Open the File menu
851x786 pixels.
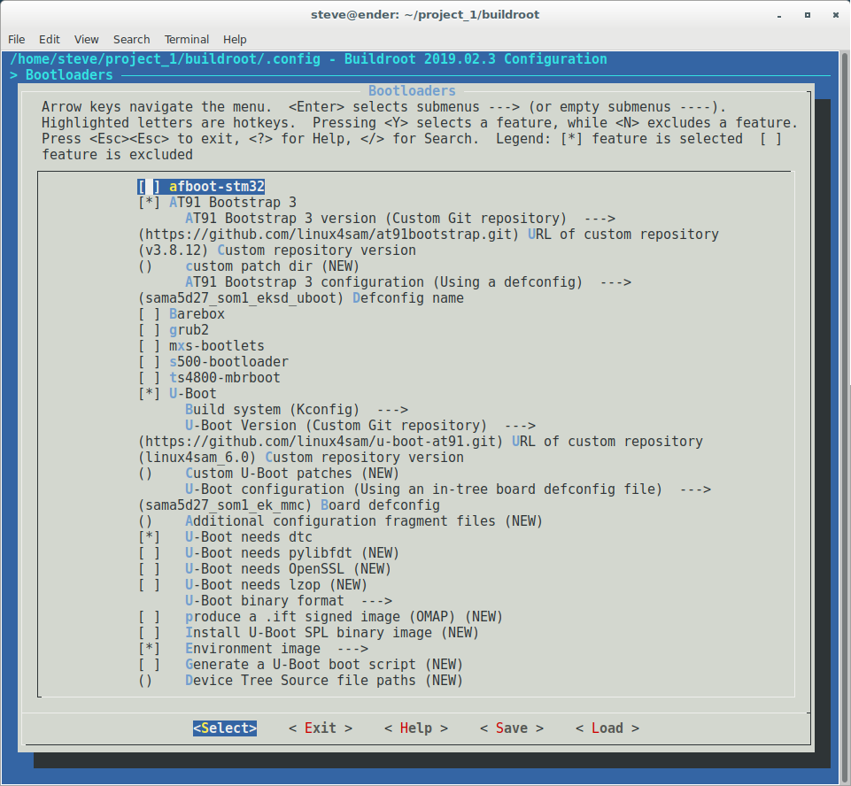click(x=16, y=40)
